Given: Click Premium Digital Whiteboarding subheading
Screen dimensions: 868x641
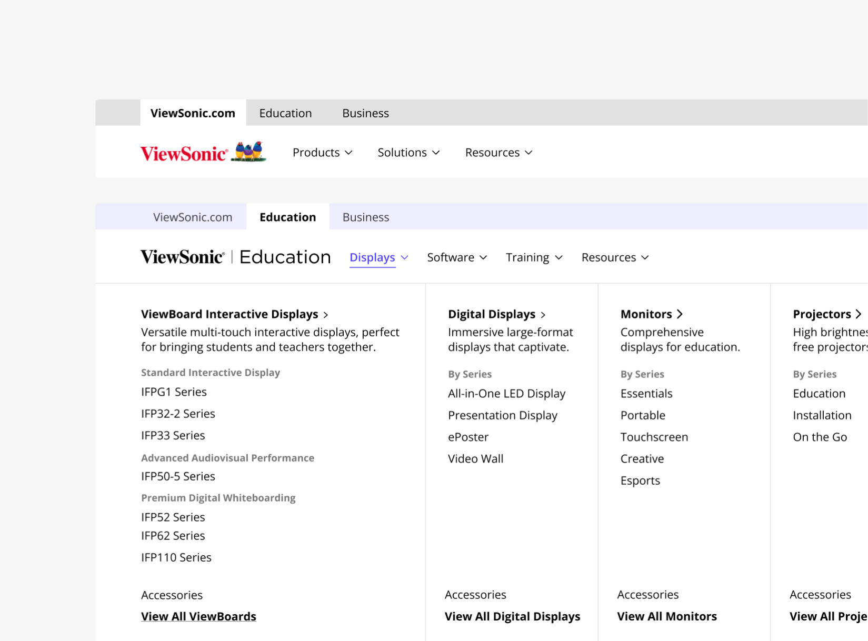Looking at the screenshot, I should [x=218, y=498].
